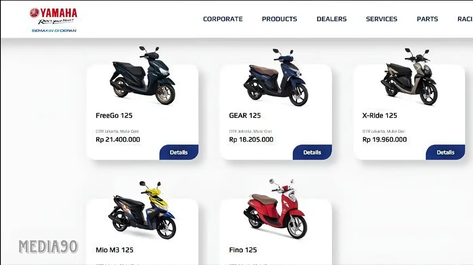Click the X-Ride 125 scooter image

[x=409, y=77]
